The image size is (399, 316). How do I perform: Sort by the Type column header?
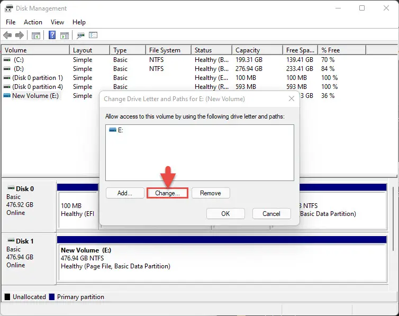point(128,50)
